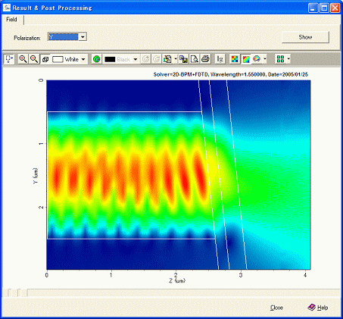The image size is (343, 319).
Task: Click the overlapping windows restore view icon
Action: (x=45, y=59)
